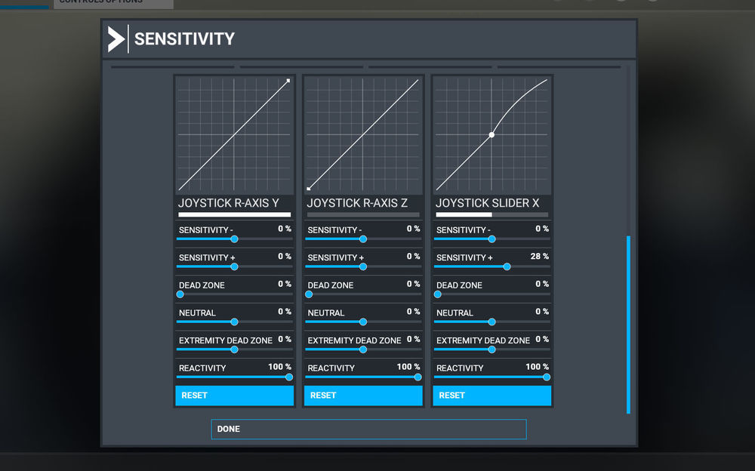The height and width of the screenshot is (471, 755).
Task: Click the Done button
Action: click(368, 429)
